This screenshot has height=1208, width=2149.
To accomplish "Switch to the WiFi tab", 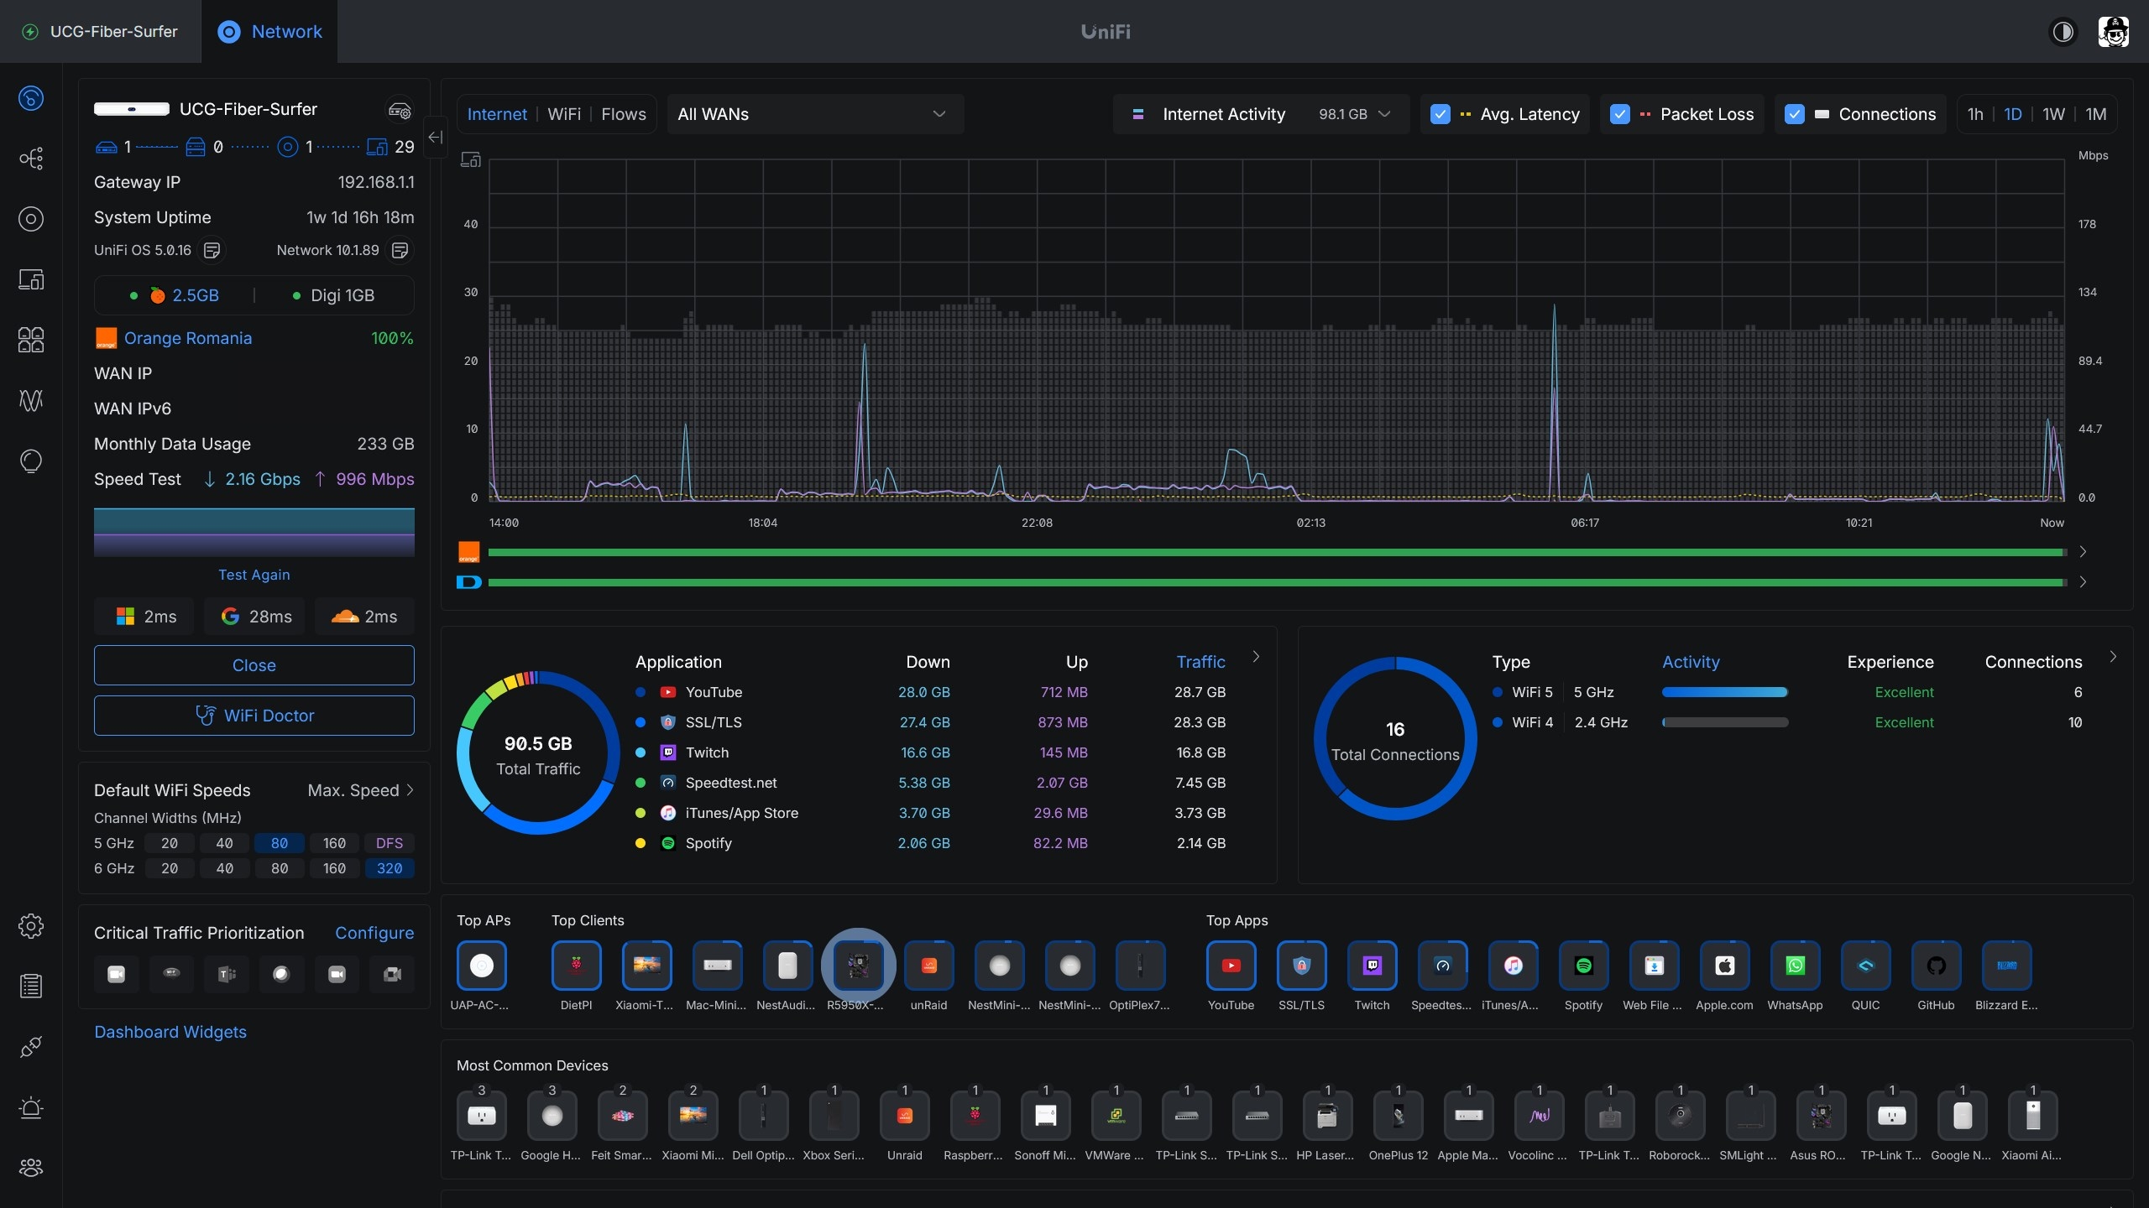I will 563,114.
